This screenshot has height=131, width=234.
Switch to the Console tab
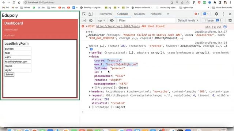[123, 14]
